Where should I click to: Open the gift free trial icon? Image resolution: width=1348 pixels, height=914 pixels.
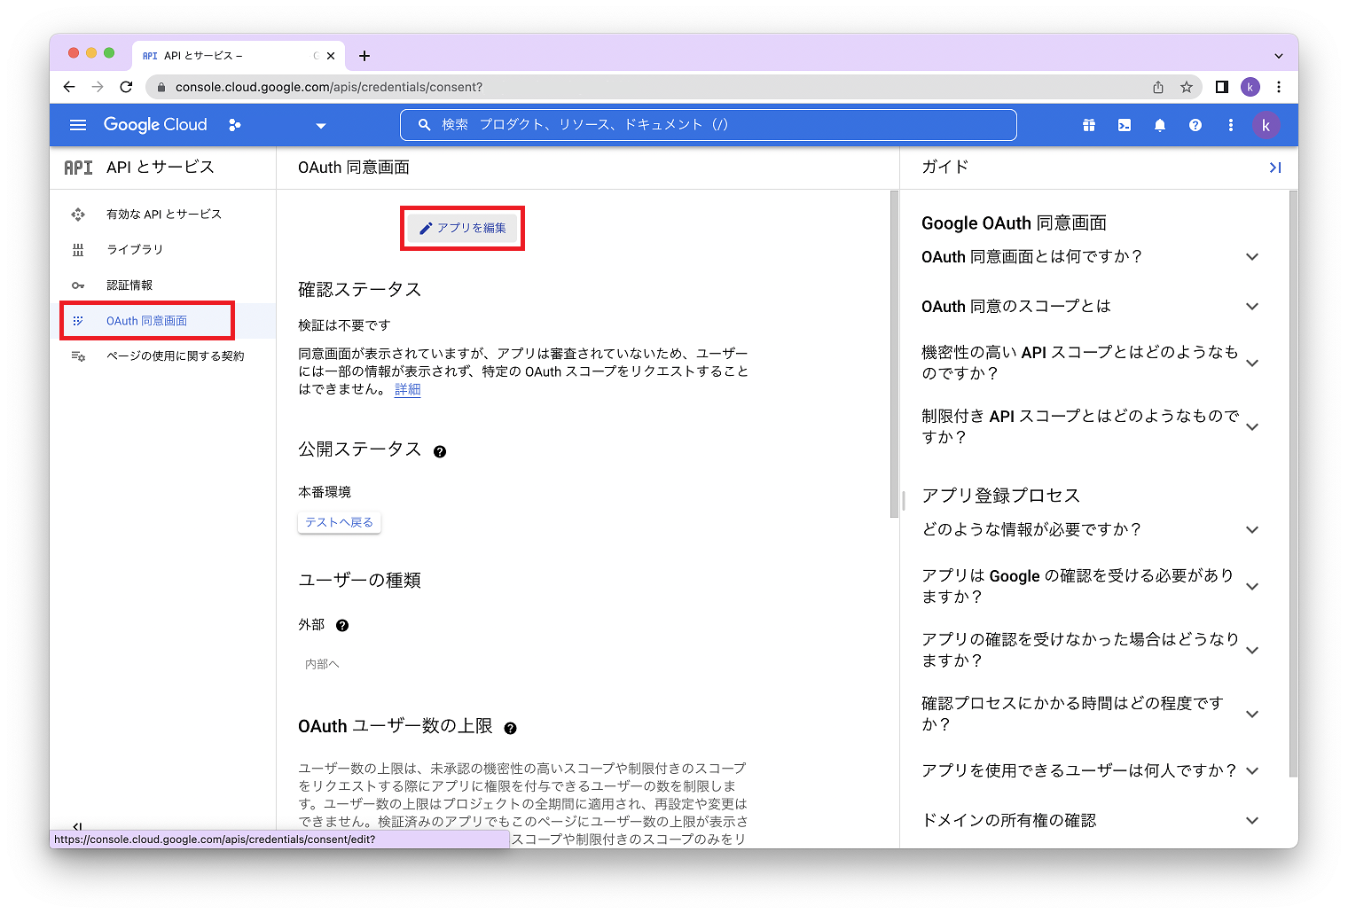tap(1089, 125)
